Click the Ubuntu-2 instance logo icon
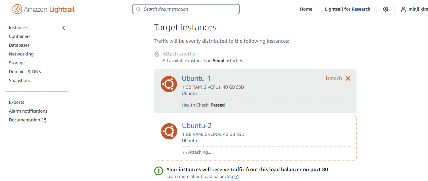This screenshot has height=181, width=428. tap(169, 131)
